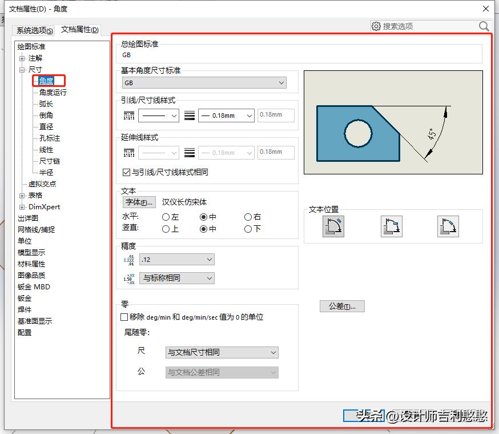Click the custom line thickness 0.18mm field

click(276, 115)
